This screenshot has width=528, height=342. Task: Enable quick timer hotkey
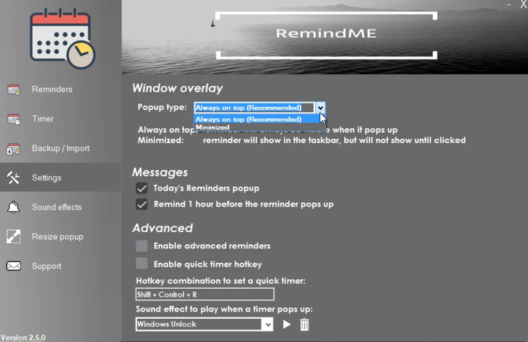(x=141, y=264)
